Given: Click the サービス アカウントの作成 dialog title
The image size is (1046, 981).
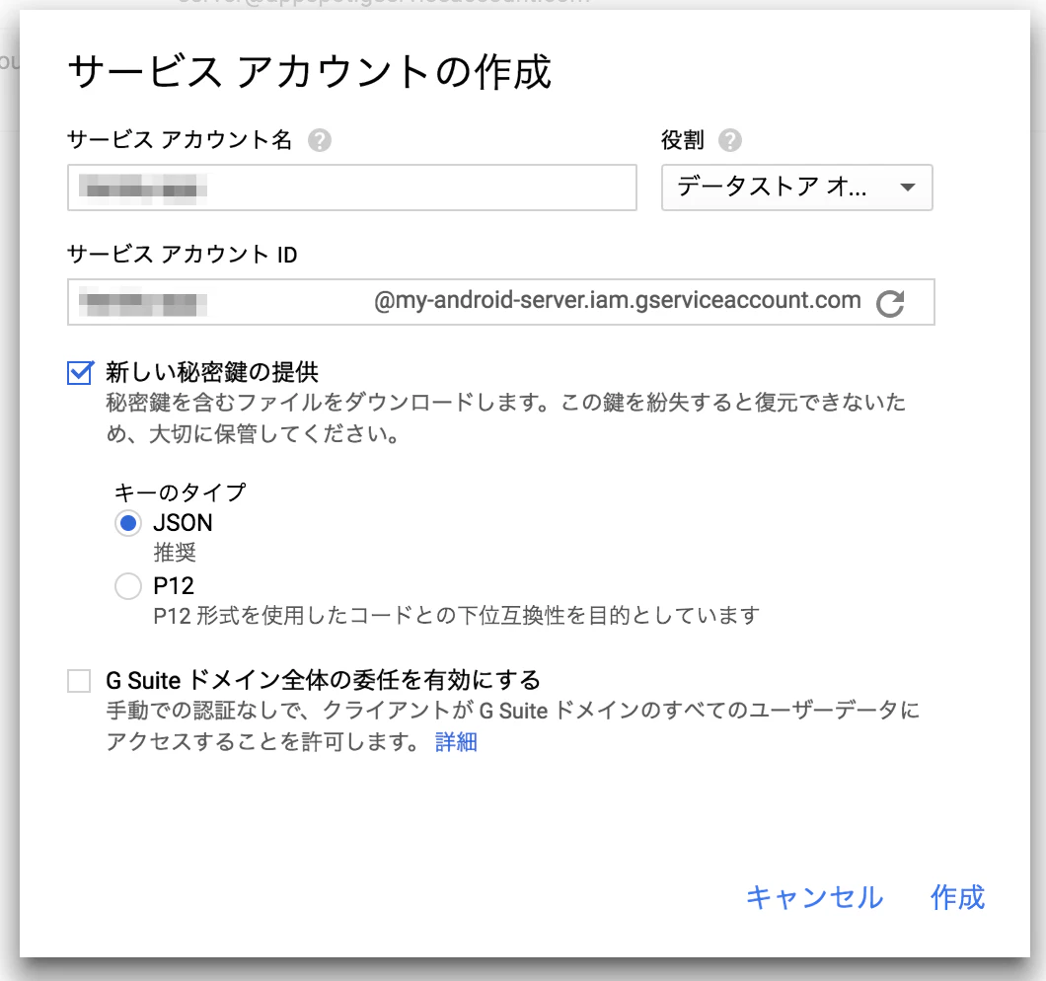Looking at the screenshot, I should coord(310,71).
